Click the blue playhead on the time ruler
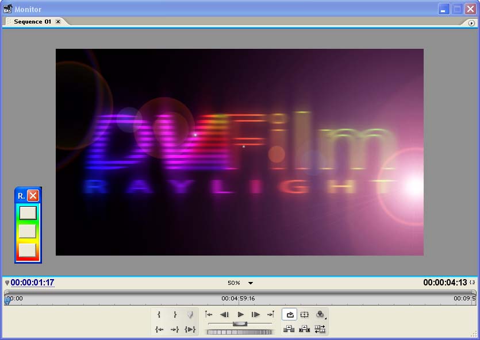Screen dimensions: 480x340 [7, 301]
